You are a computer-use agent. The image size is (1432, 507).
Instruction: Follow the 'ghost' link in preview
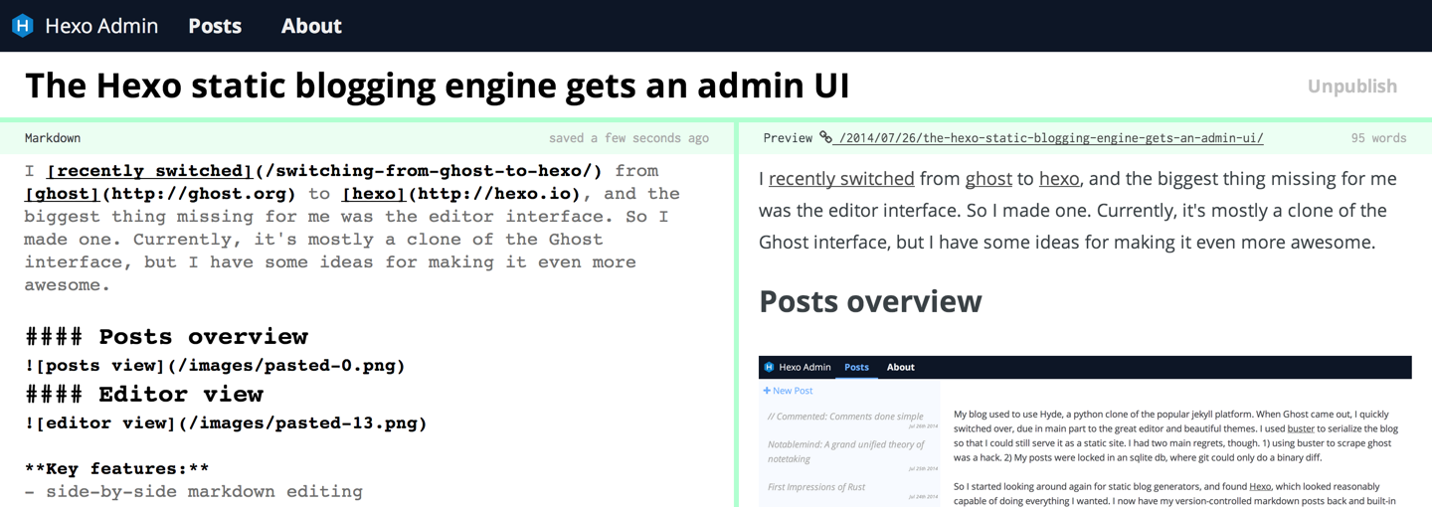point(988,179)
